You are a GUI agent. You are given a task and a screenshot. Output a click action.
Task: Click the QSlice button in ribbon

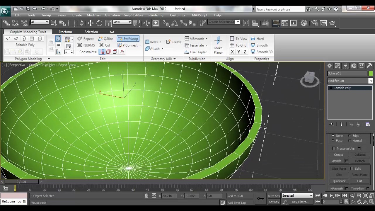pyautogui.click(x=105, y=39)
